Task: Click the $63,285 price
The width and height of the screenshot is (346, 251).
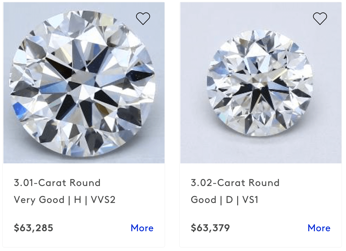Action: [33, 228]
